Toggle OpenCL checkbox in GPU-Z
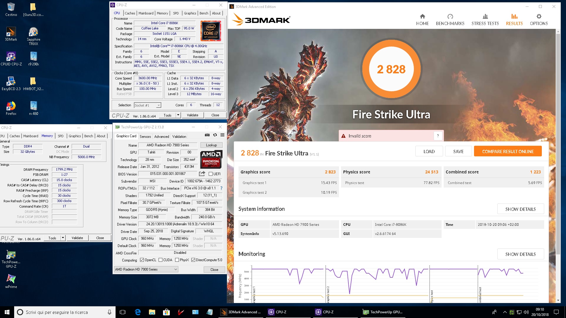The height and width of the screenshot is (318, 566). click(x=142, y=260)
